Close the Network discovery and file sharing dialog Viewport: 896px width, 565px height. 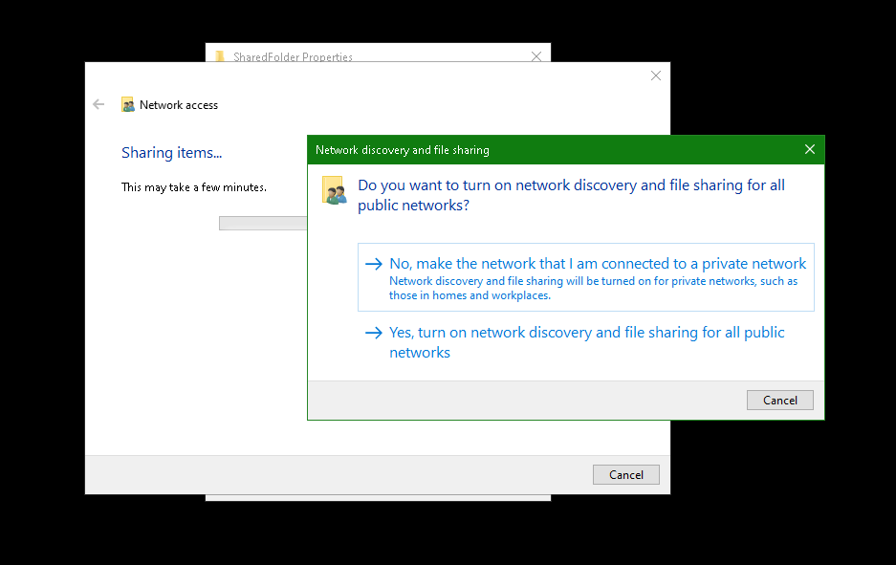point(810,149)
